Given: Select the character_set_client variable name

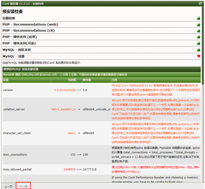Looking at the screenshot, I should (x=17, y=133).
